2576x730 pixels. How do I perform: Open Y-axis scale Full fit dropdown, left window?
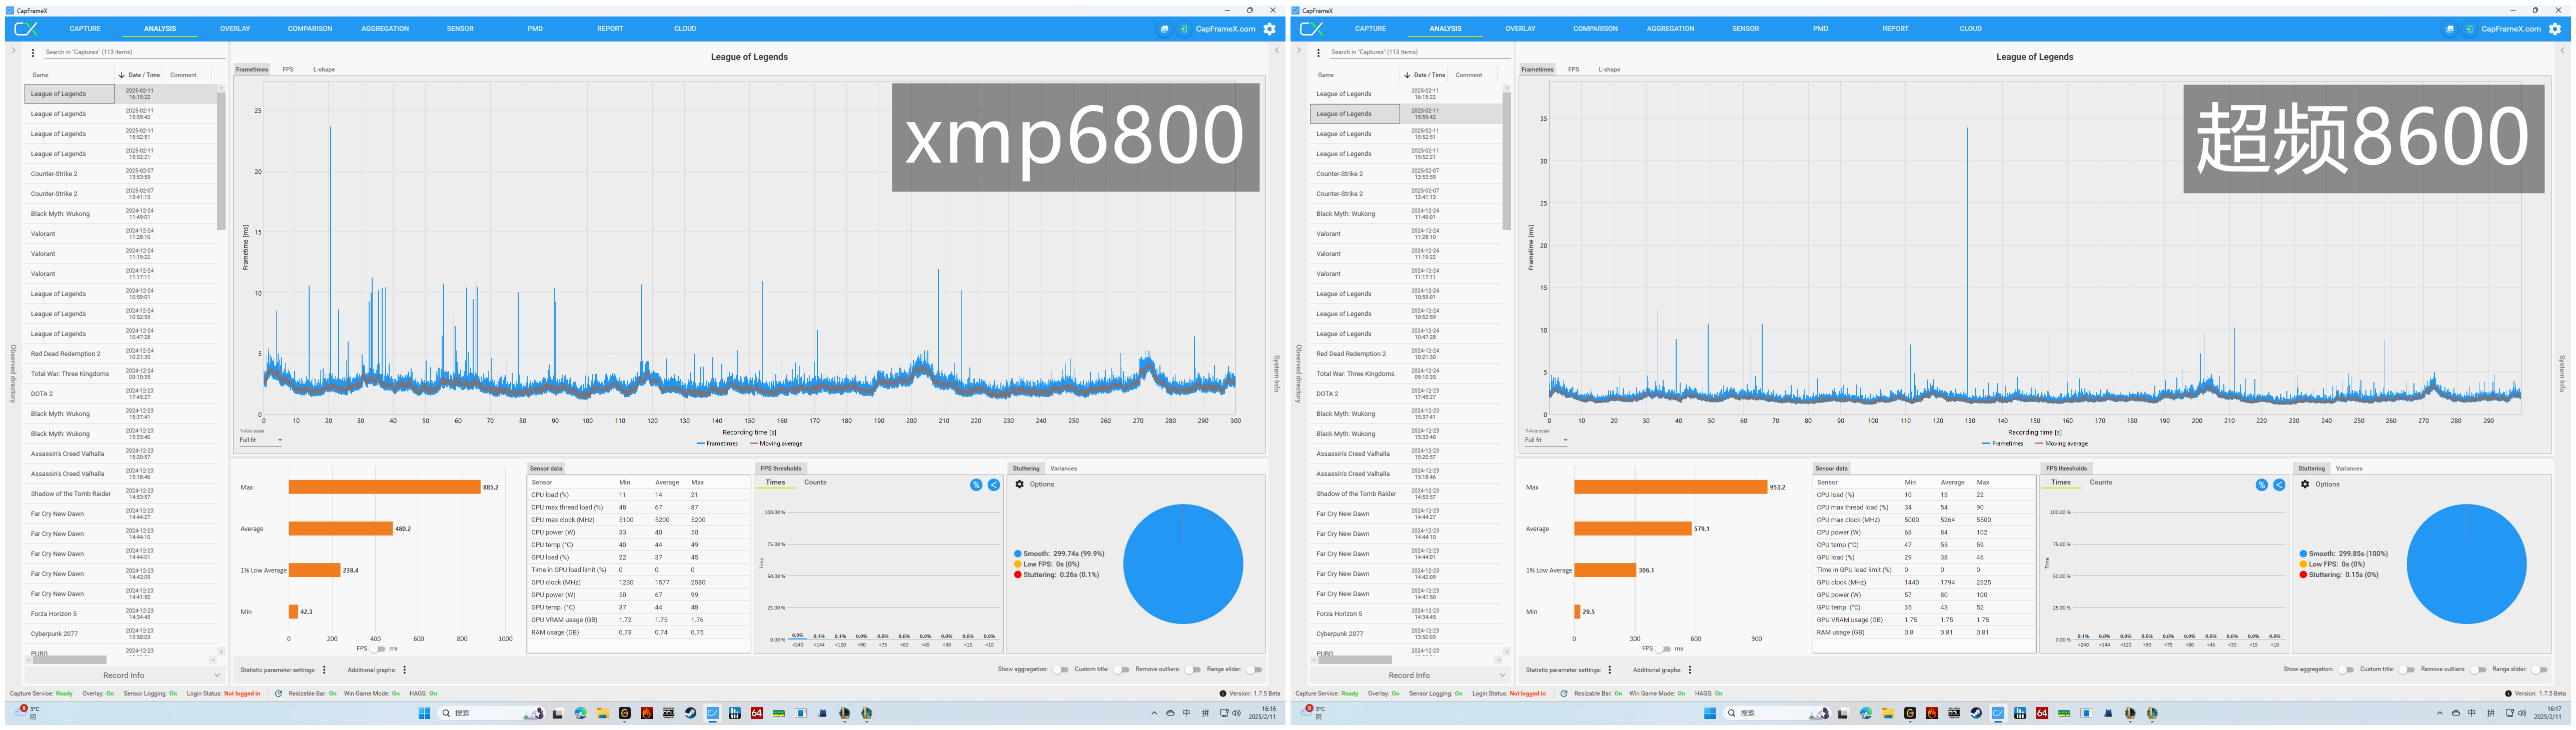260,440
